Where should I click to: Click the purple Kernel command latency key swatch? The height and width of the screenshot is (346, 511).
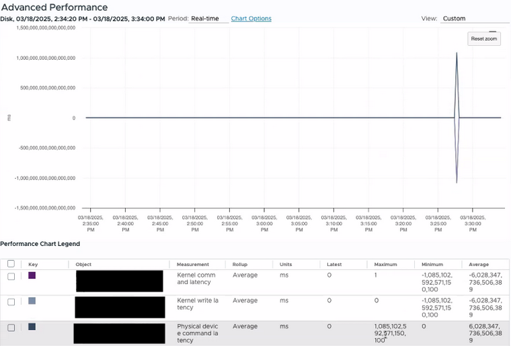pos(32,275)
